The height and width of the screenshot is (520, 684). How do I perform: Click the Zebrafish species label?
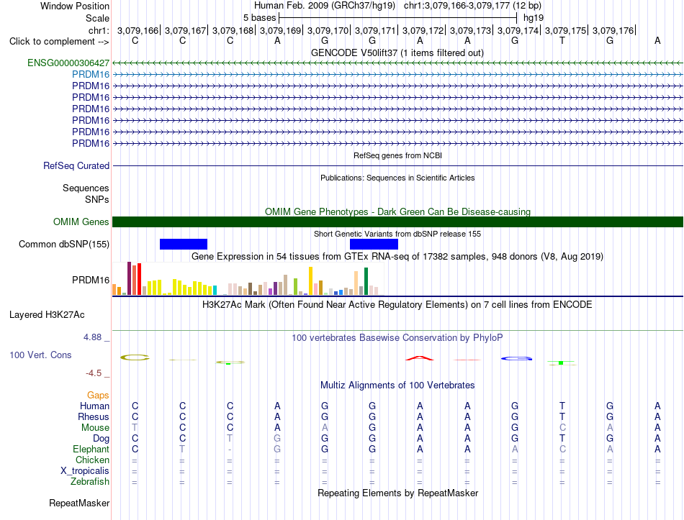click(x=90, y=482)
